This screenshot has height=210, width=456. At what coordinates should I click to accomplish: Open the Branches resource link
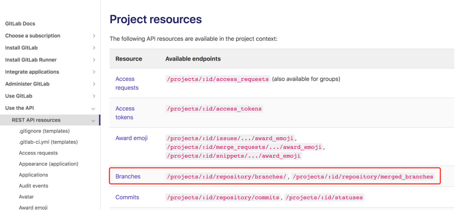(128, 176)
